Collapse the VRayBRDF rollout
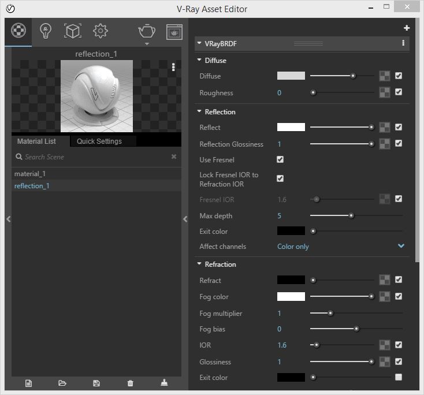The height and width of the screenshot is (395, 424). coord(199,43)
